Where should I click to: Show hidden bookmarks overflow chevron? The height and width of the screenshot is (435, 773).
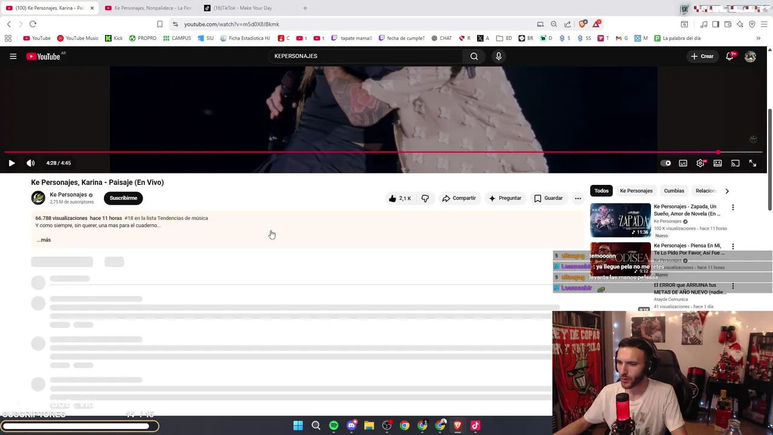[x=758, y=38]
